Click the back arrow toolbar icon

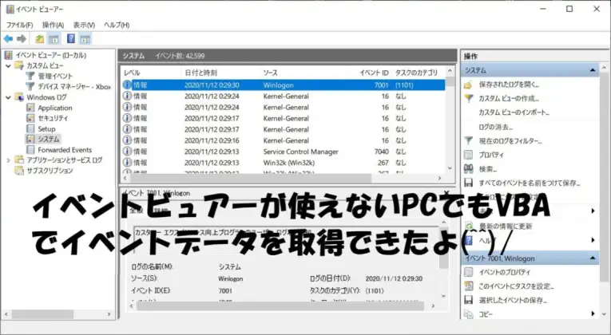pos(8,38)
